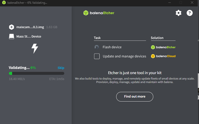The image size is (199, 124).
Task: Click the loading spinner beside Flash device
Action: click(x=97, y=47)
